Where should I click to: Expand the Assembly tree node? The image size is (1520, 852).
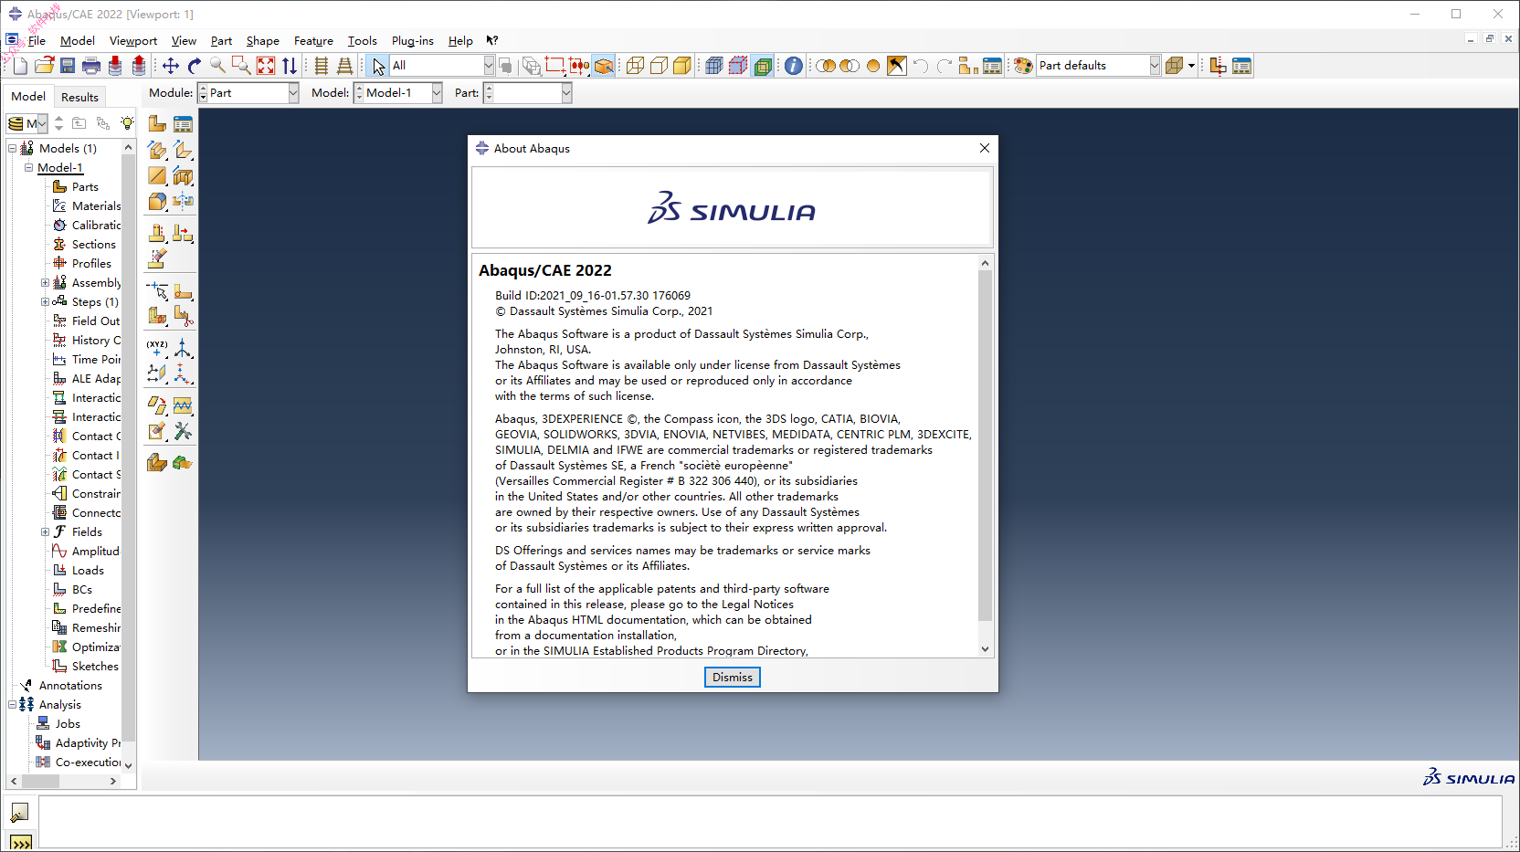(45, 283)
